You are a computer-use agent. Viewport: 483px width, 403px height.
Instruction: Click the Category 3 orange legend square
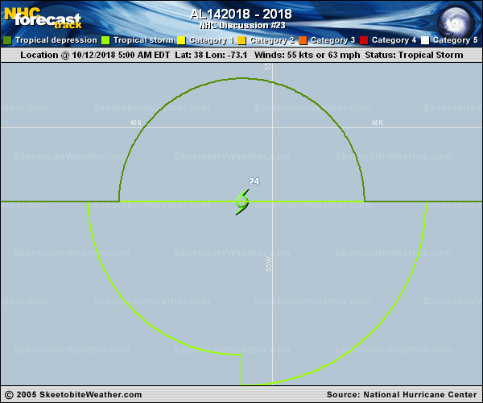coord(303,40)
